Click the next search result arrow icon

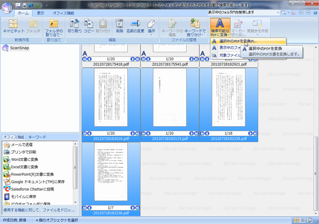pyautogui.click(x=308, y=13)
